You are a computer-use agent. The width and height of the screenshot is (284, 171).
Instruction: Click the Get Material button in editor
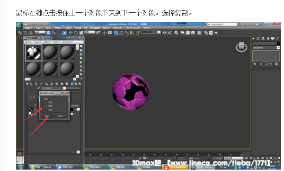coord(27,84)
